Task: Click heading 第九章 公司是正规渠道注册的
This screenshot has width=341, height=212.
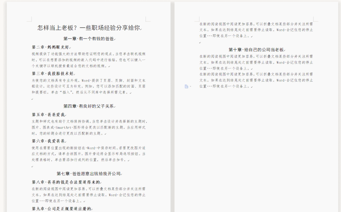Action: tap(62, 209)
